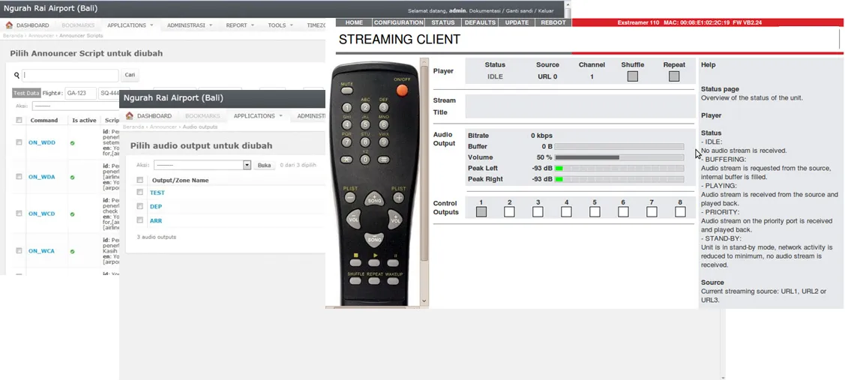Viewport: 845px width, 380px height.
Task: Click the orange ON/OFF button on the remote
Action: (x=402, y=90)
